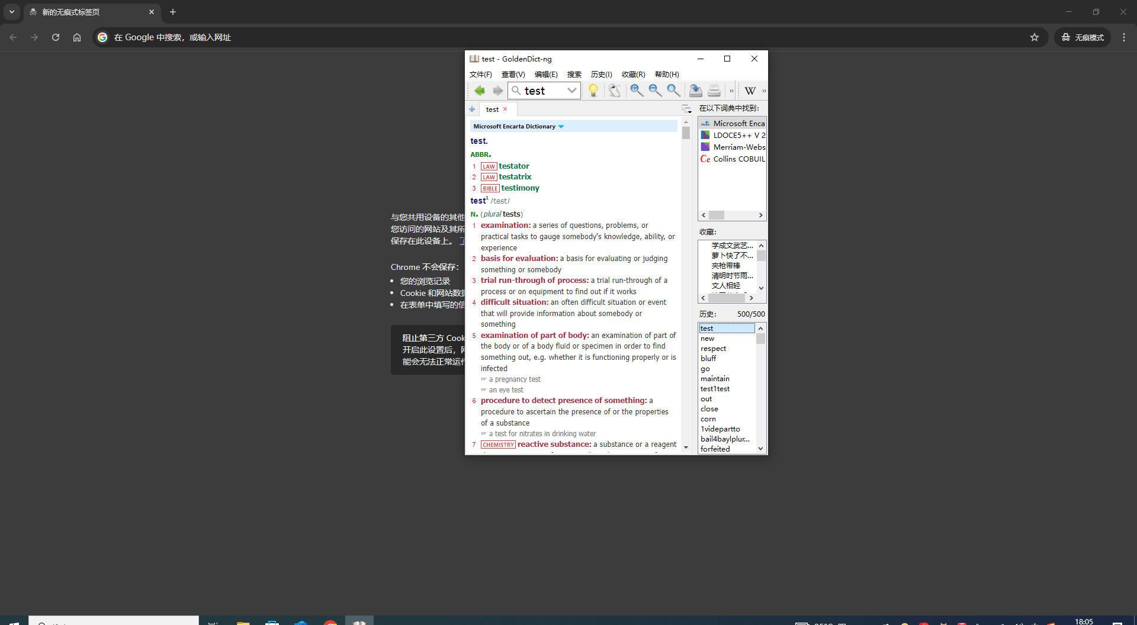Image resolution: width=1137 pixels, height=625 pixels.
Task: Click the history list scroll-down arrow
Action: pyautogui.click(x=761, y=449)
